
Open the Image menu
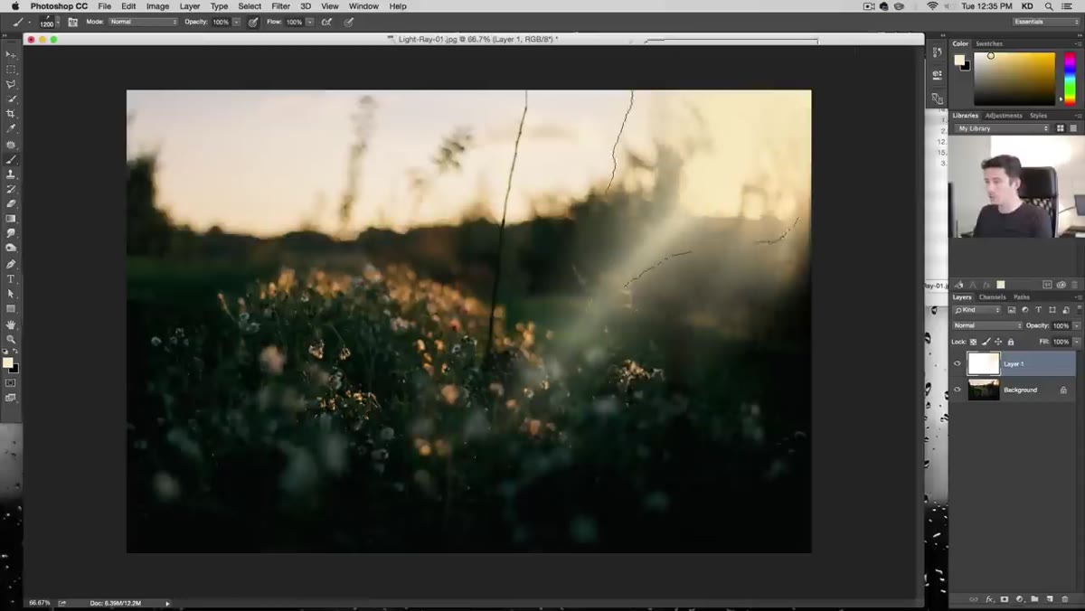[x=157, y=6]
